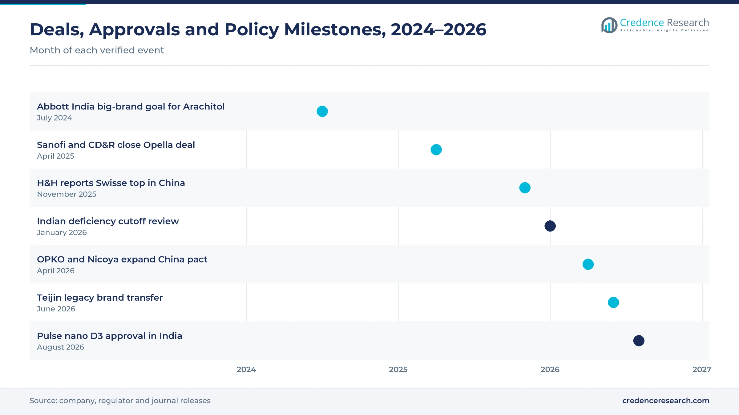Select the April 2026 OPKO Nicoya marker
Screen dimensions: 739x415
tap(588, 264)
